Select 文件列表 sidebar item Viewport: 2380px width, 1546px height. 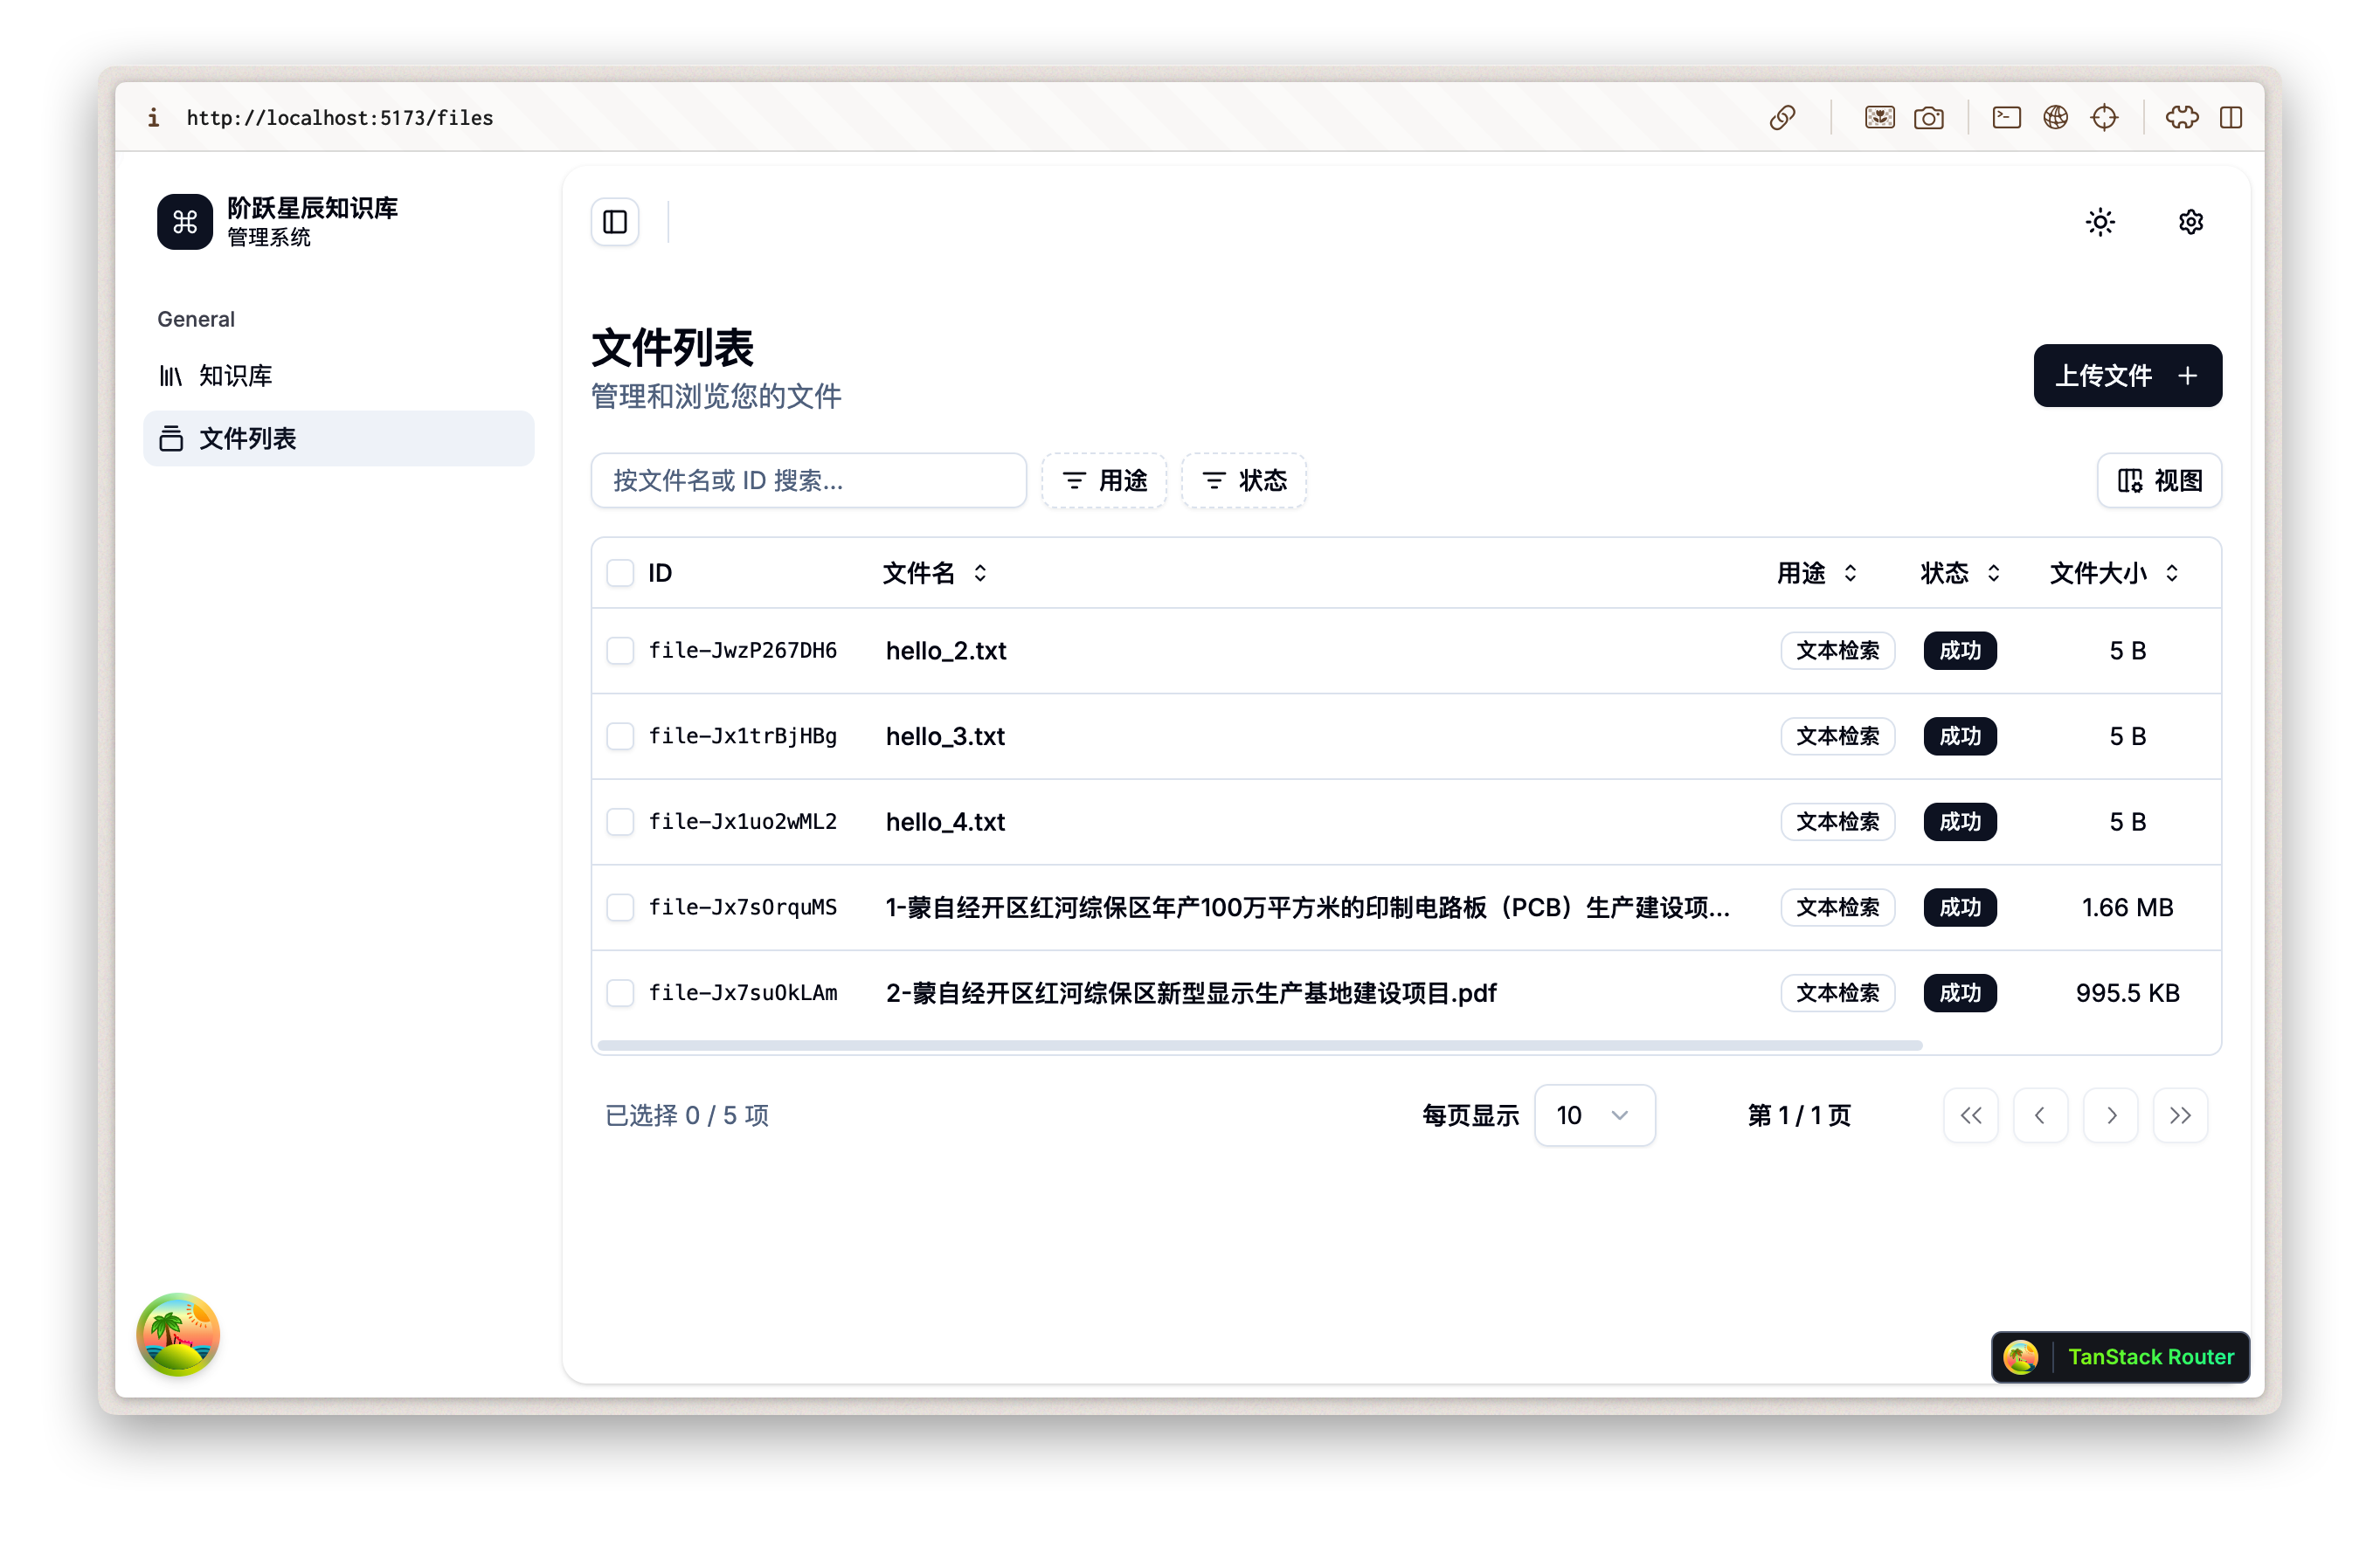(247, 439)
